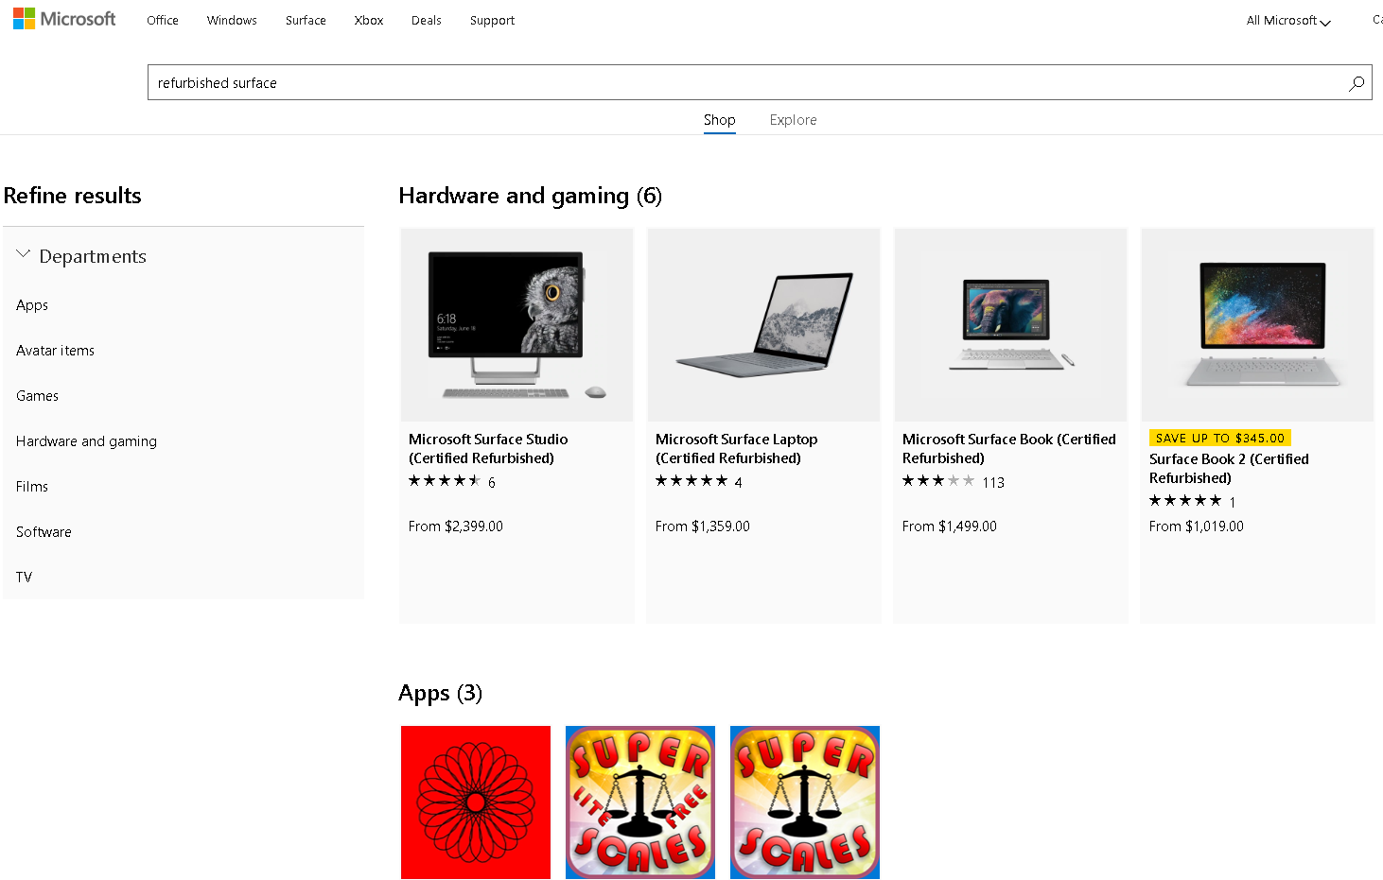Viewport: 1383px width, 880px height.
Task: Open the Xbox menu item
Action: click(x=369, y=21)
